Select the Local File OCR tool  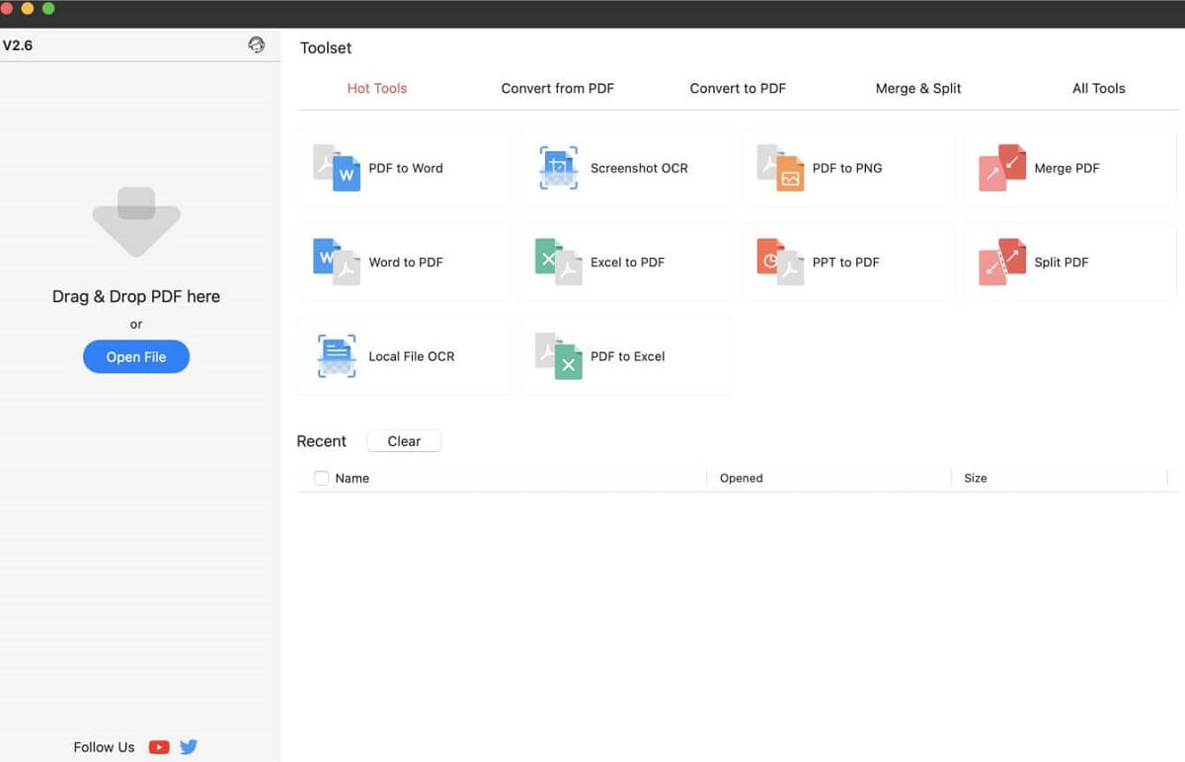[405, 356]
